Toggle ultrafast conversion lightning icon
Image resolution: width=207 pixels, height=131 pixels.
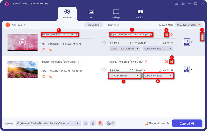click(93, 123)
